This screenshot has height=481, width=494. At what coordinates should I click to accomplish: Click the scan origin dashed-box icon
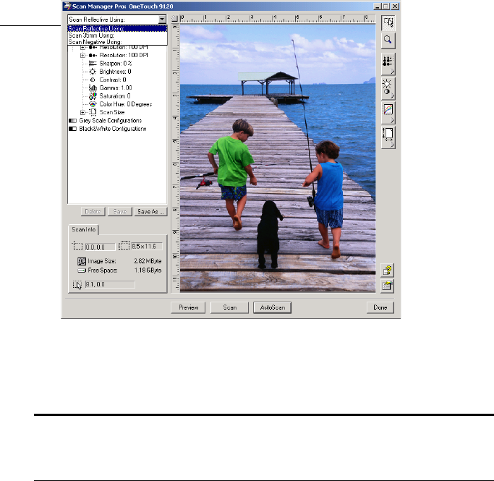pos(77,246)
